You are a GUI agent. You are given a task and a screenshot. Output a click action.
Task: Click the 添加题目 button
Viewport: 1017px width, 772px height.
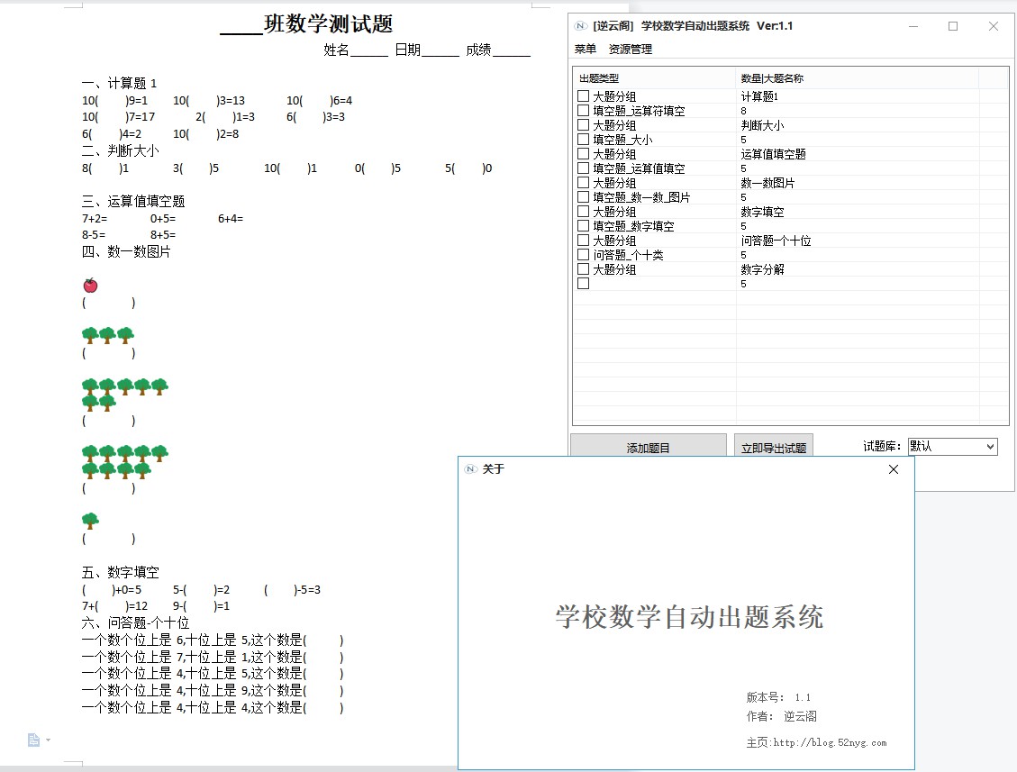click(x=647, y=446)
